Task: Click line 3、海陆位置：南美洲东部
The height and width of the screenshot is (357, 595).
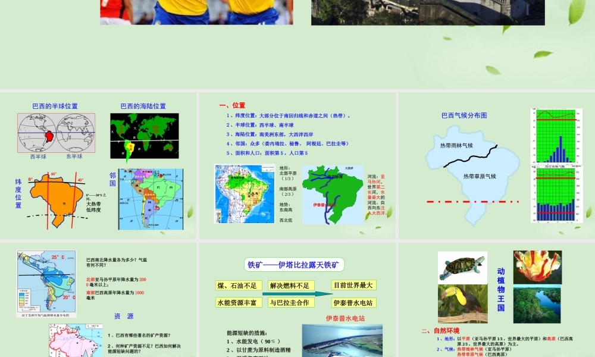Action: 270,134
